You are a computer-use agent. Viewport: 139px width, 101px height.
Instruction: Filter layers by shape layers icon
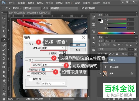(x=127, y=45)
